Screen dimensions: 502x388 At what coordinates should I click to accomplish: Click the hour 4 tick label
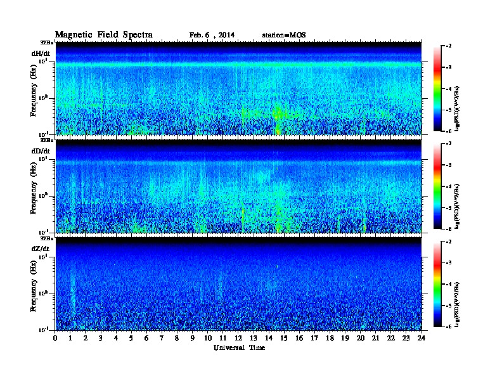click(116, 338)
